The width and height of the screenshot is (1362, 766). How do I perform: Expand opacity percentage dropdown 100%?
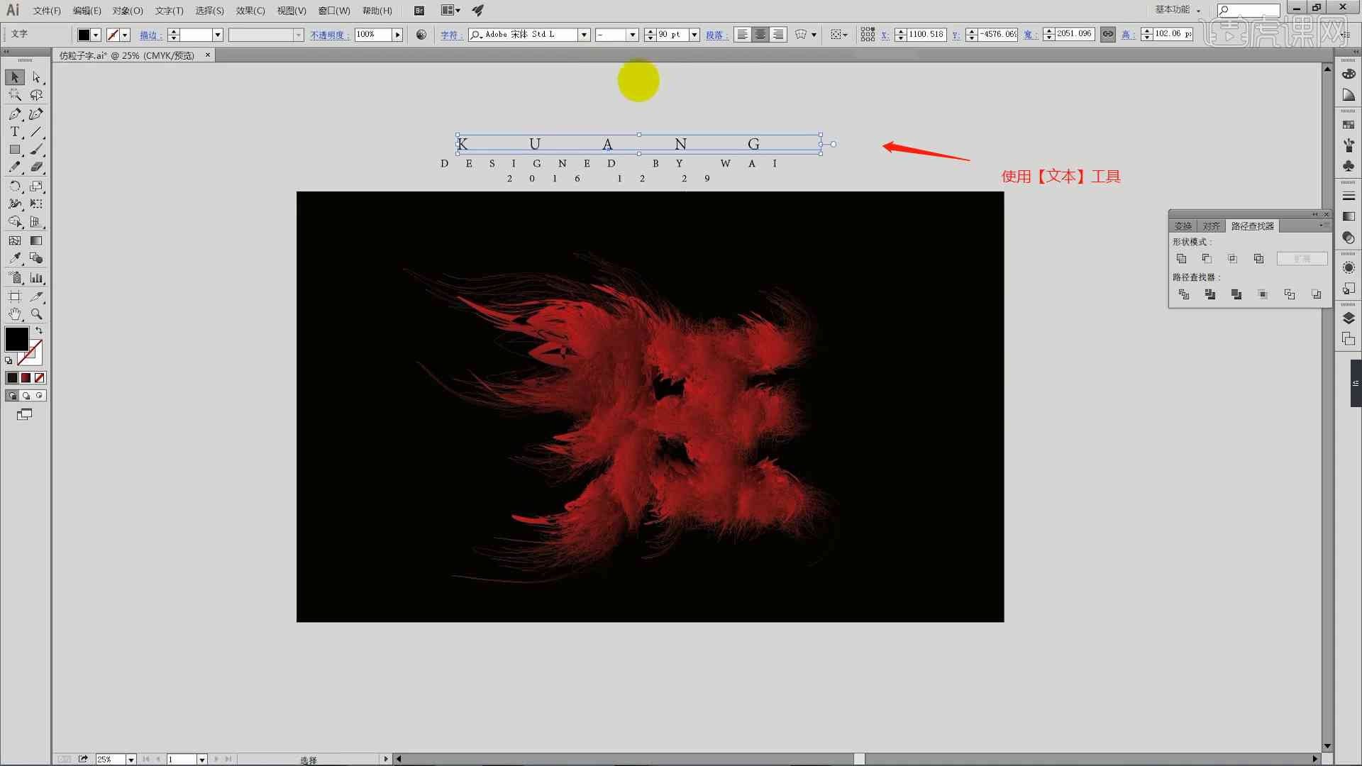point(397,35)
